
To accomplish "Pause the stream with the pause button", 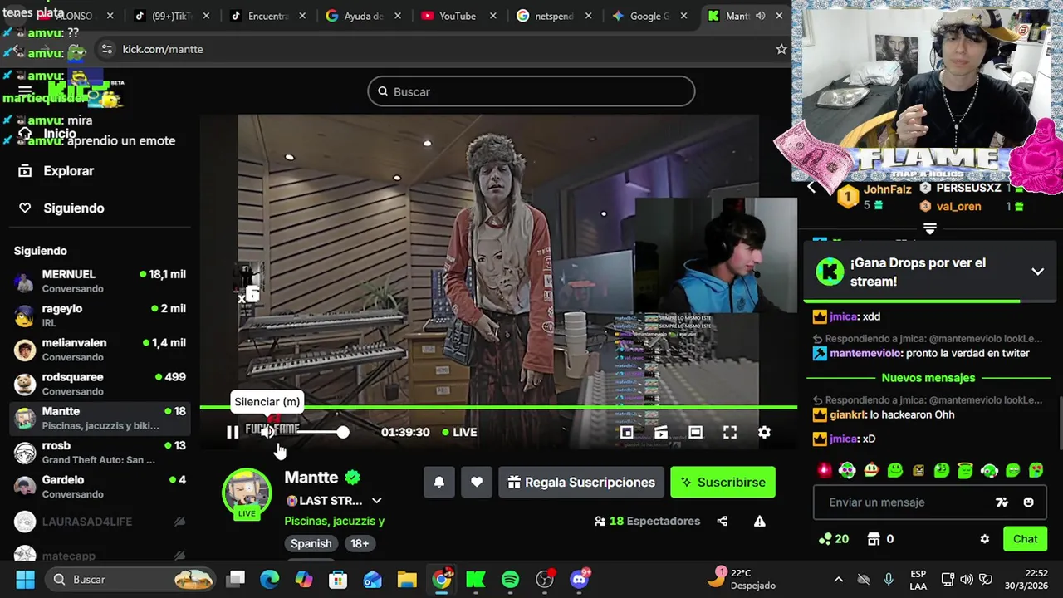I will click(233, 432).
